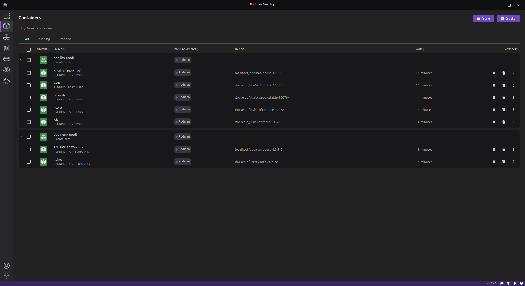525x286 pixels.
Task: Open the Images sidebar icon
Action: tap(7, 48)
